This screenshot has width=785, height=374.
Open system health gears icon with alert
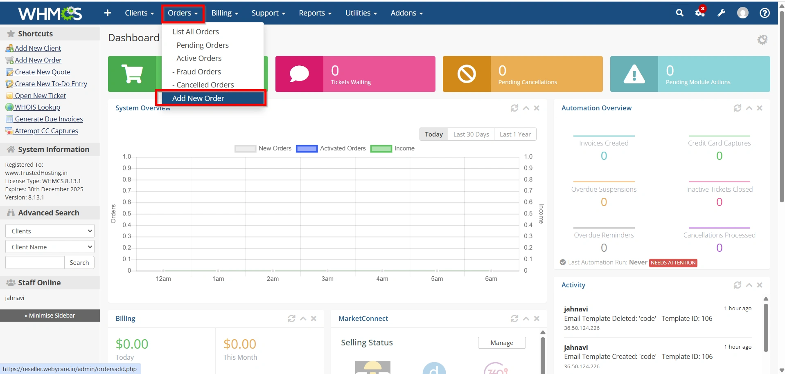[x=700, y=12]
